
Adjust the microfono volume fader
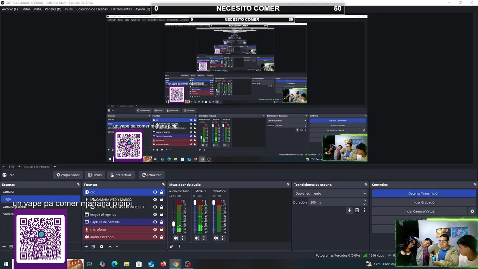(x=214, y=202)
